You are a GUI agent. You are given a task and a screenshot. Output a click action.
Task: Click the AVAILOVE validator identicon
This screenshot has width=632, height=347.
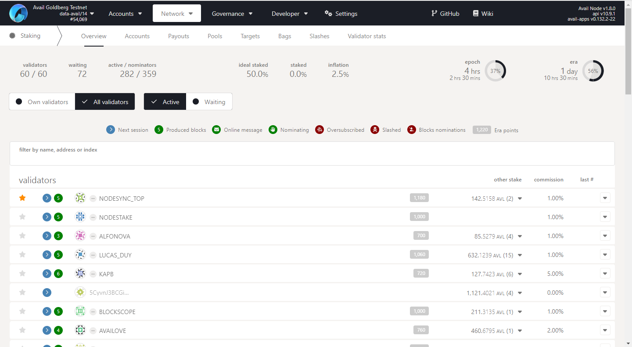[x=80, y=330]
